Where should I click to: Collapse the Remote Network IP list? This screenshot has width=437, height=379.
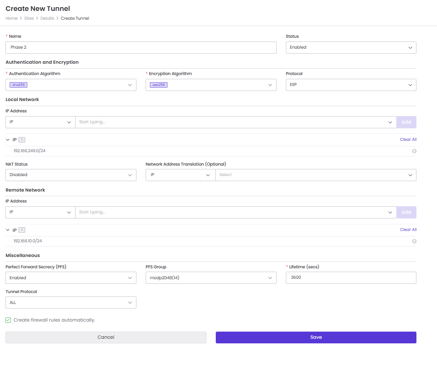(x=8, y=230)
